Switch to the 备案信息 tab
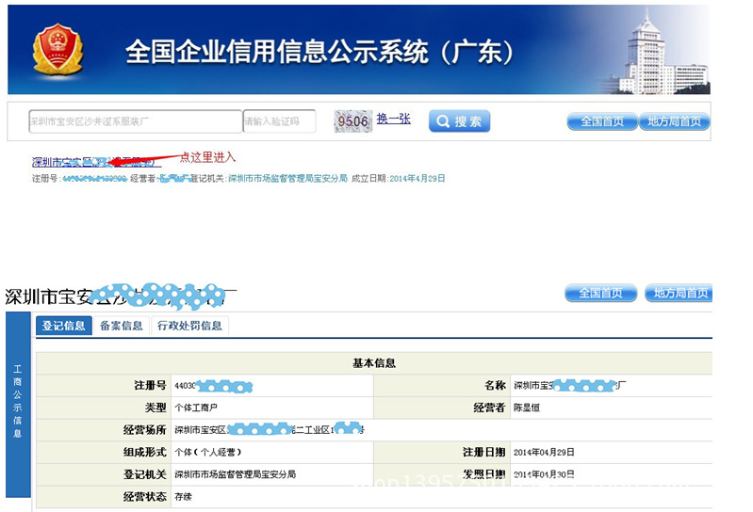Image resolution: width=753 pixels, height=512 pixels. (x=122, y=326)
